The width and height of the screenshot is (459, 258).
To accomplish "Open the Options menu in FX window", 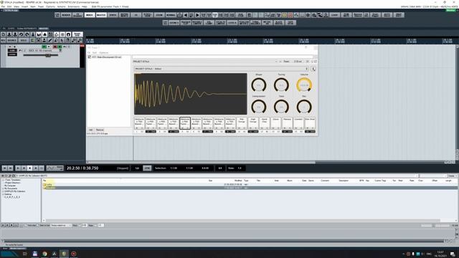I will [103, 52].
